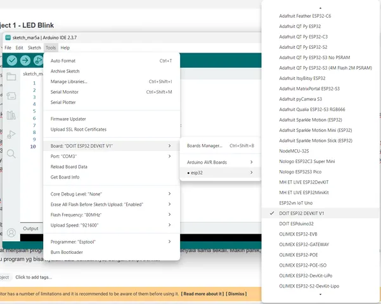Select the Output panel tab

point(30,228)
